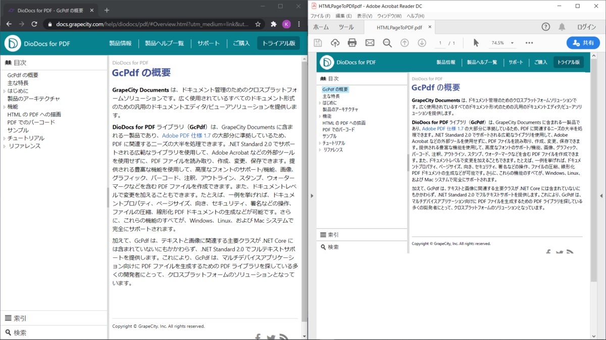Expand チュートリアル in the browser contents tree

point(5,138)
